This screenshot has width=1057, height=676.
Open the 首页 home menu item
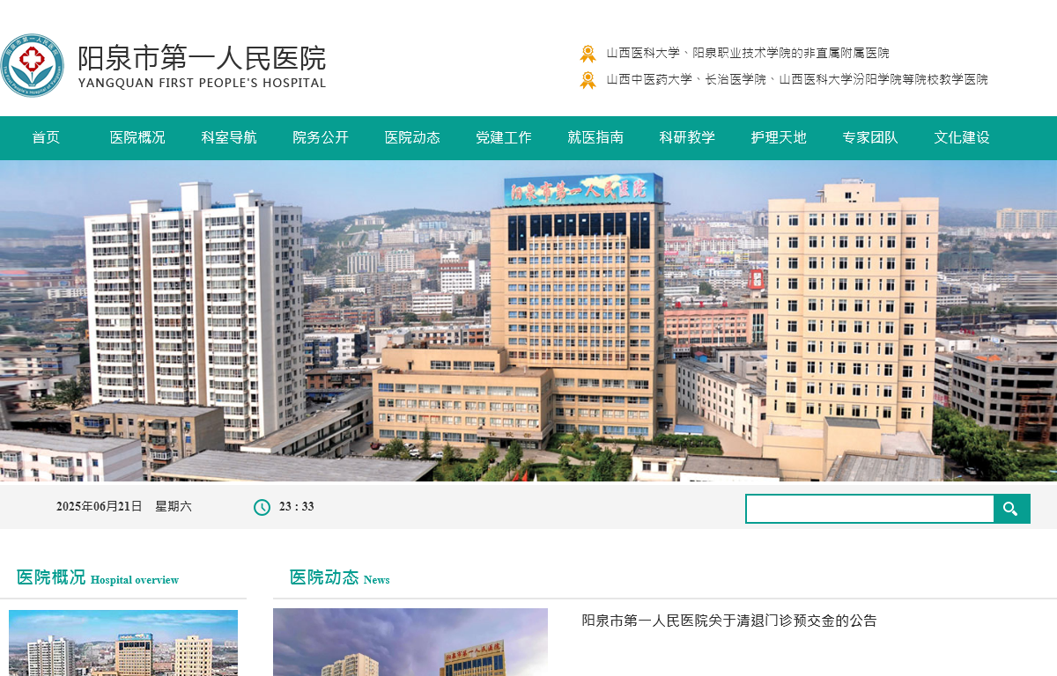click(46, 137)
